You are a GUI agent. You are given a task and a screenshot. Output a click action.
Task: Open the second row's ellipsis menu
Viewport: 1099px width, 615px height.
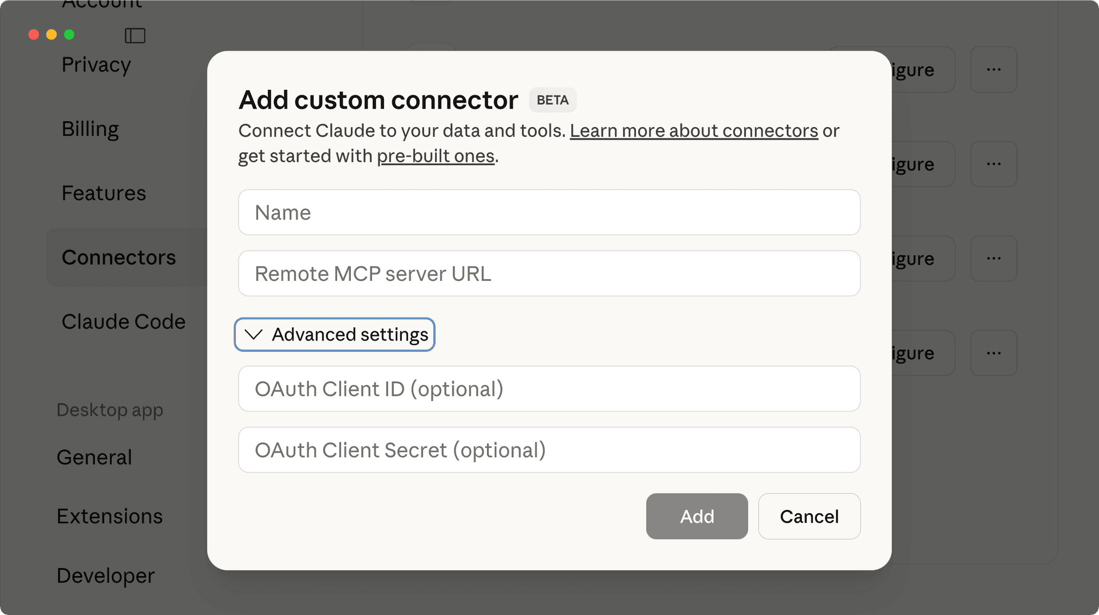pyautogui.click(x=994, y=164)
